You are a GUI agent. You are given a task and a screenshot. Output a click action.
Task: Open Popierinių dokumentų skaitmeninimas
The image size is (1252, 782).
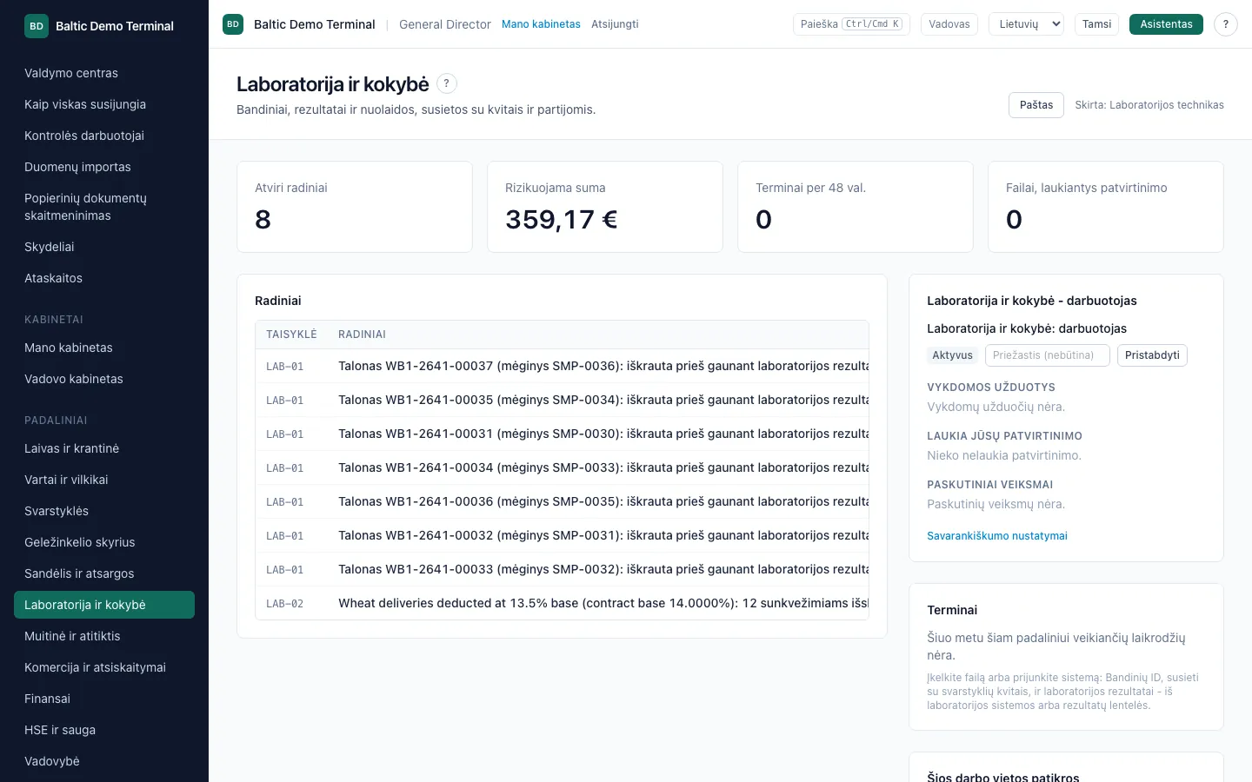click(104, 207)
